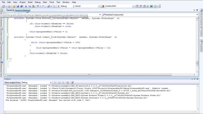Open the Build menu
This screenshot has height=114, width=203.
click(x=30, y=2)
